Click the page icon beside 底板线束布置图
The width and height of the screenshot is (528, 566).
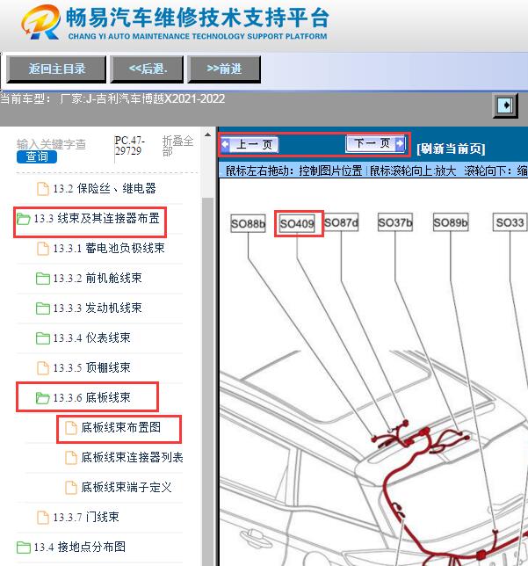[x=71, y=428]
